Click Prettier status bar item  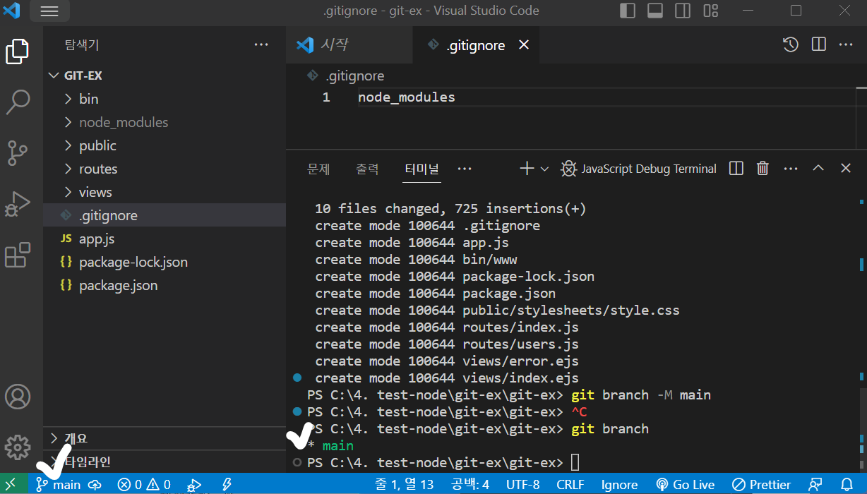click(761, 485)
